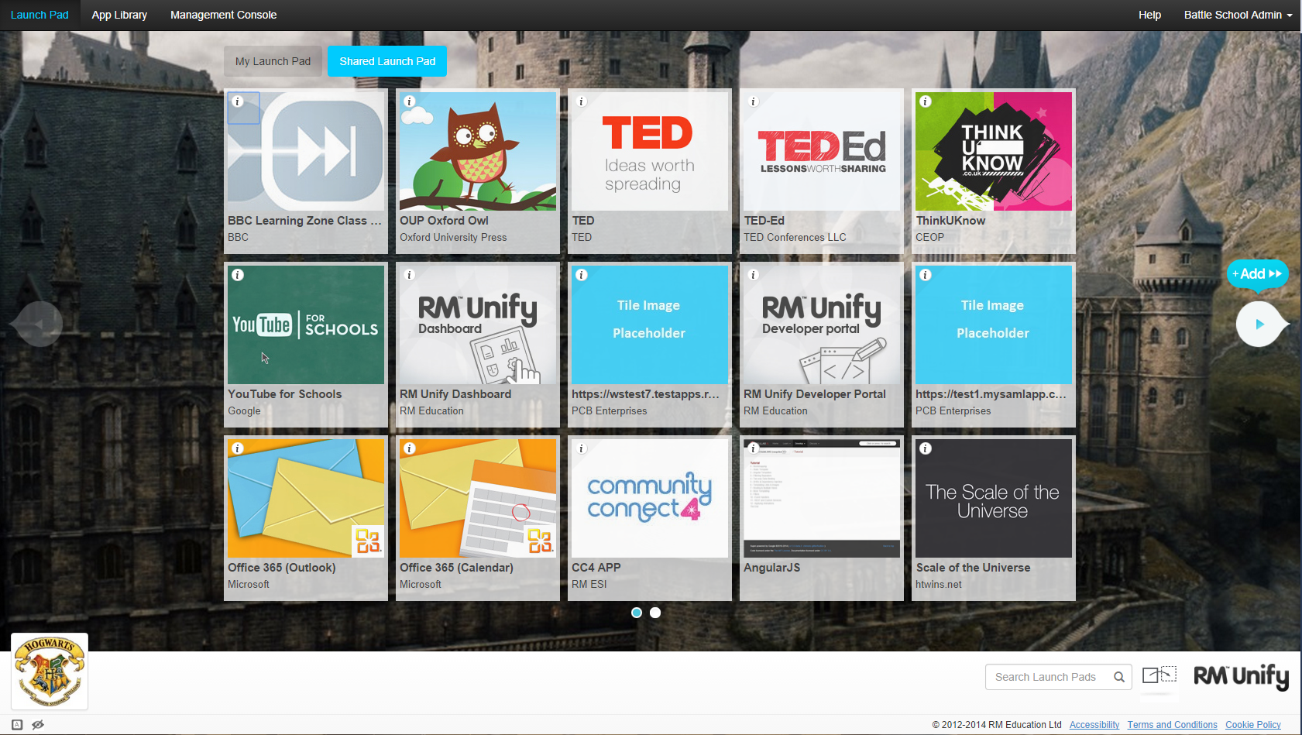
Task: Click the Add button
Action: click(x=1257, y=273)
